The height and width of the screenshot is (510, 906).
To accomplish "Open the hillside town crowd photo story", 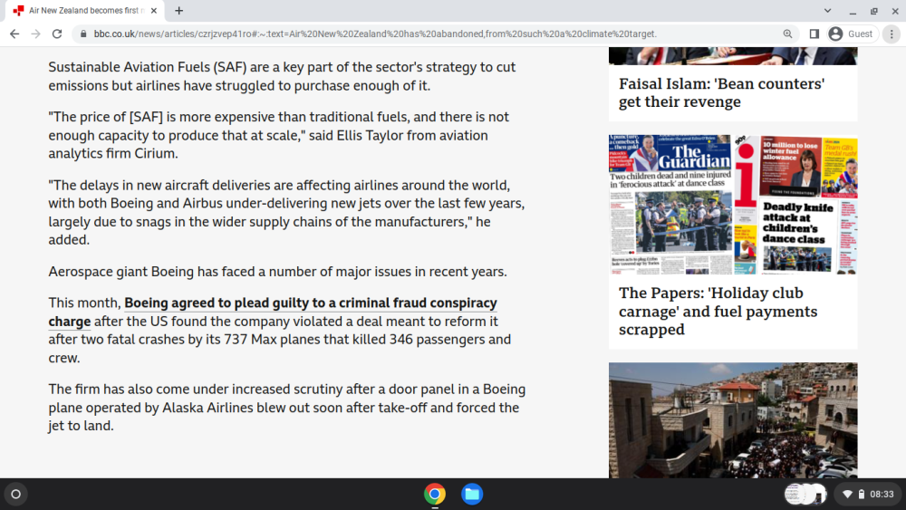I will point(733,420).
